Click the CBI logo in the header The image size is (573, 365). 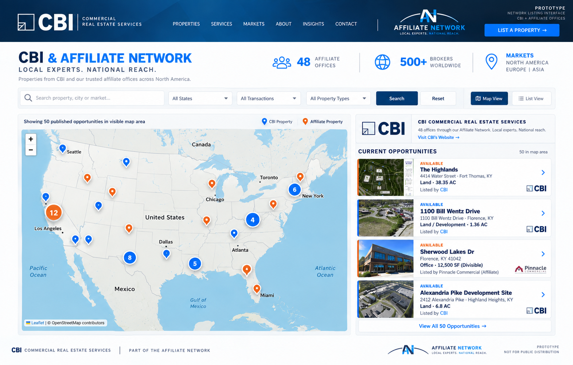[x=79, y=22]
